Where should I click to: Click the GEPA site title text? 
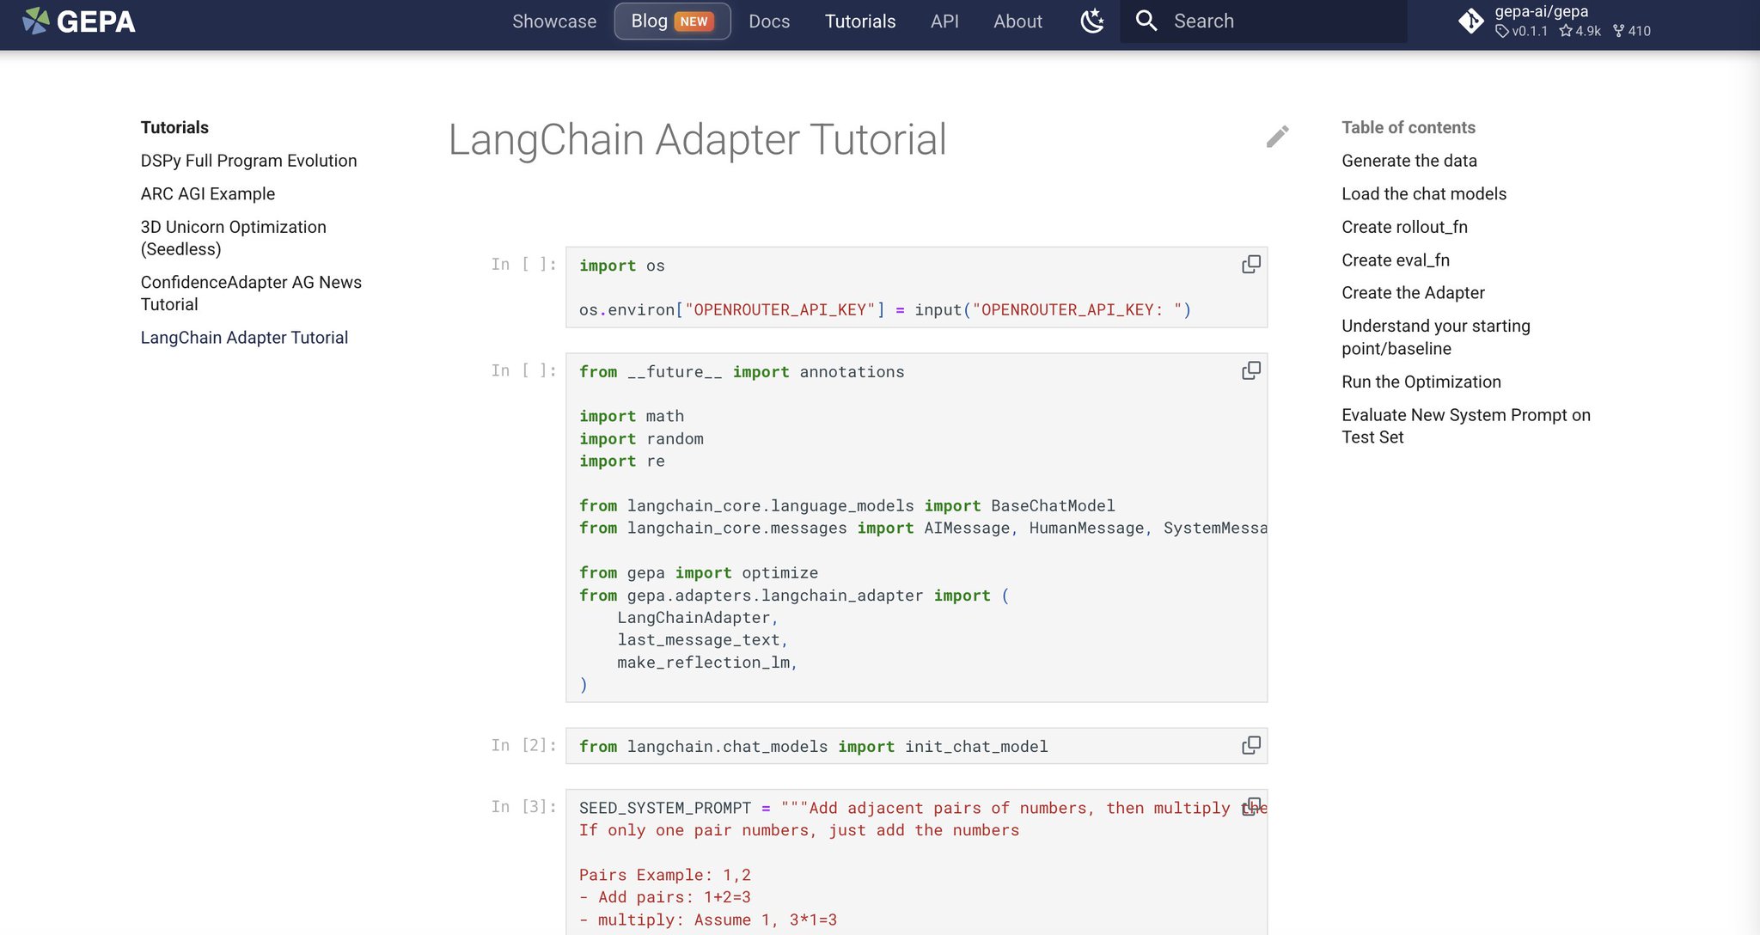click(x=95, y=21)
